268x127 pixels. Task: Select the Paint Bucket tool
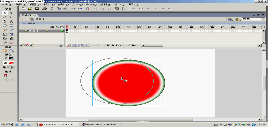tap(11, 39)
